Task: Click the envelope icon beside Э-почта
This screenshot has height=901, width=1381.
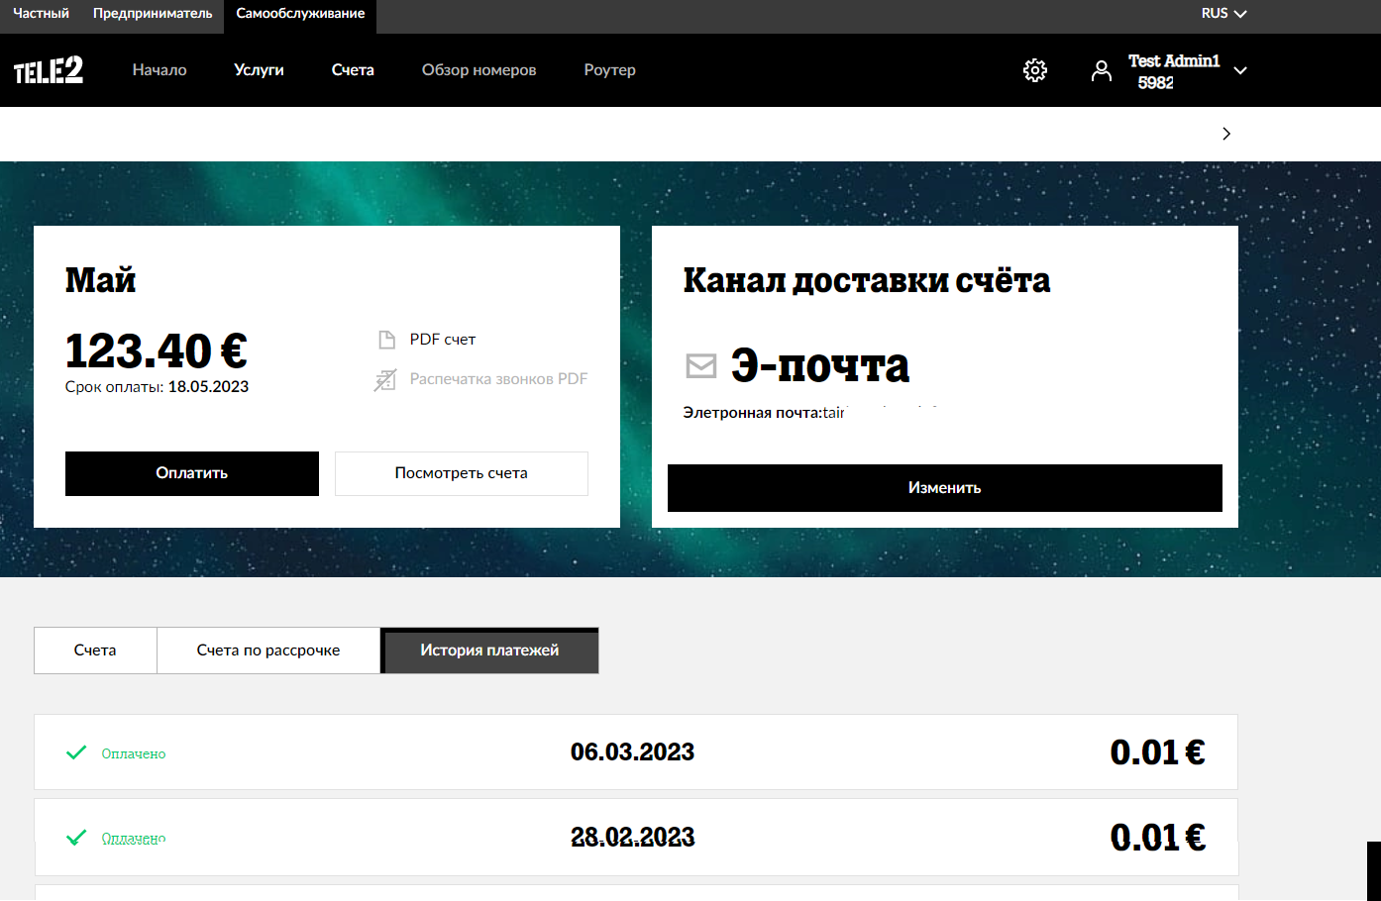Action: pyautogui.click(x=701, y=366)
